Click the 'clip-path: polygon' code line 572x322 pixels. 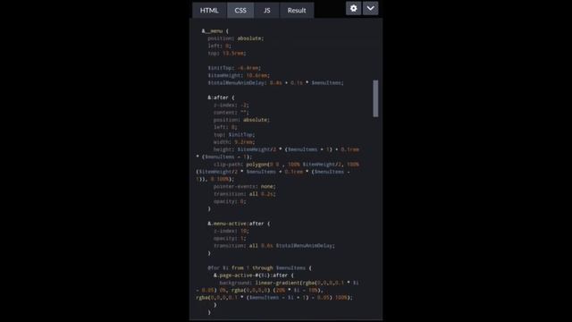pos(286,165)
